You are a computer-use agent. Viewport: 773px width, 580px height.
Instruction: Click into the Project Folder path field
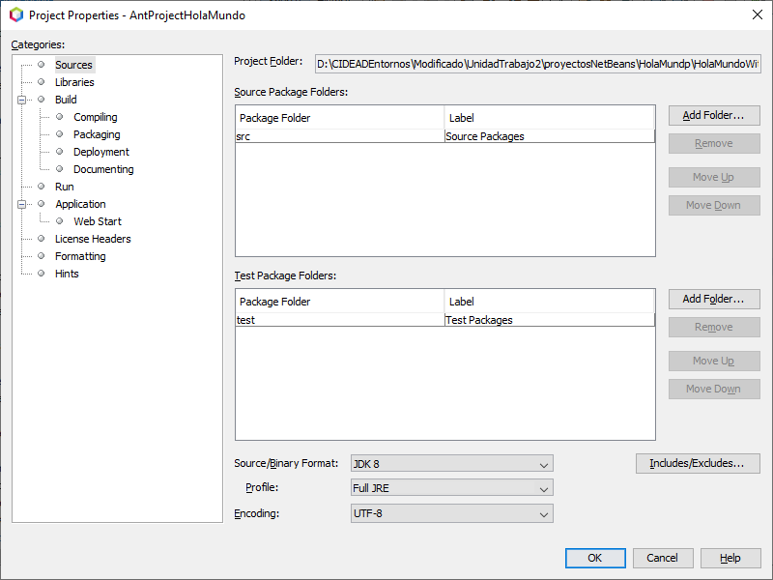pyautogui.click(x=537, y=64)
